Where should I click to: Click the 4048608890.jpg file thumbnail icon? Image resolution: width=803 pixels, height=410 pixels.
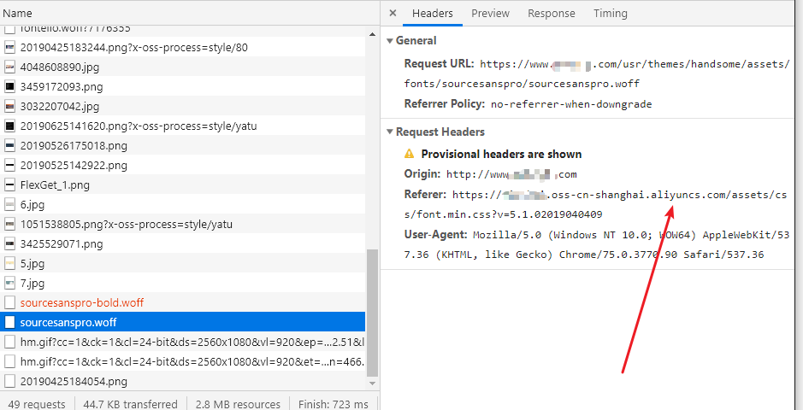pos(10,67)
